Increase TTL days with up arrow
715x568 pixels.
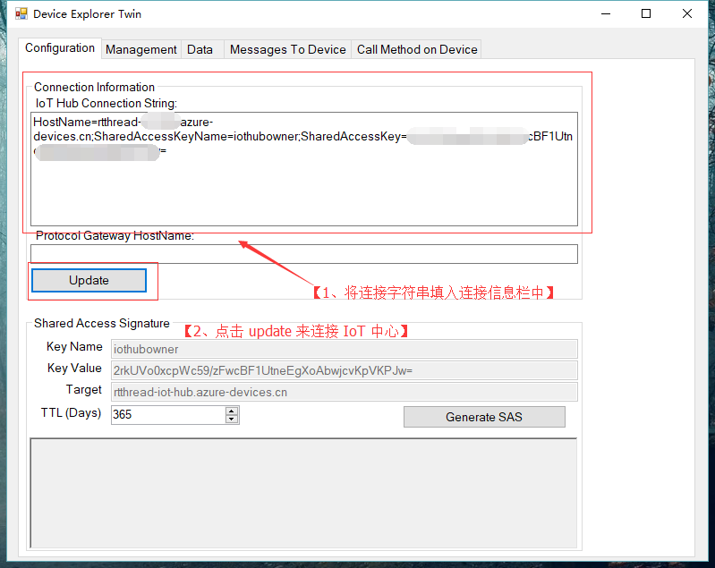point(232,411)
